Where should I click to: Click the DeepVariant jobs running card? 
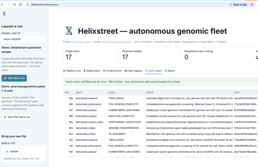216,55
